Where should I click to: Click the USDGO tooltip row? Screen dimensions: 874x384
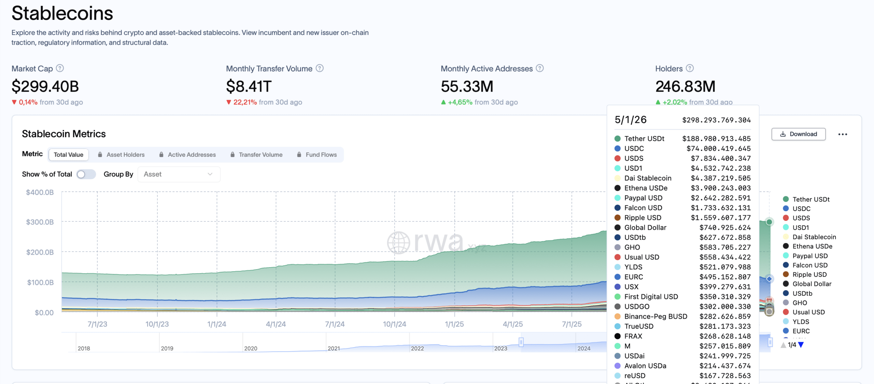point(682,307)
